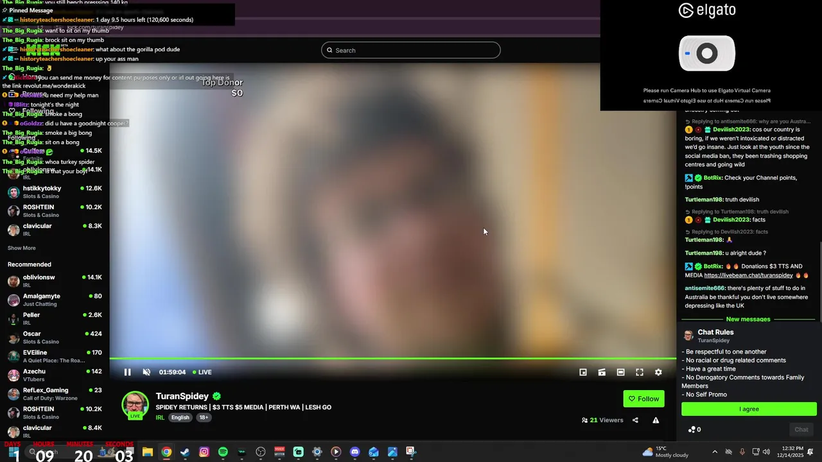Toggle theater mode in player
This screenshot has width=822, height=462.
pyautogui.click(x=620, y=372)
